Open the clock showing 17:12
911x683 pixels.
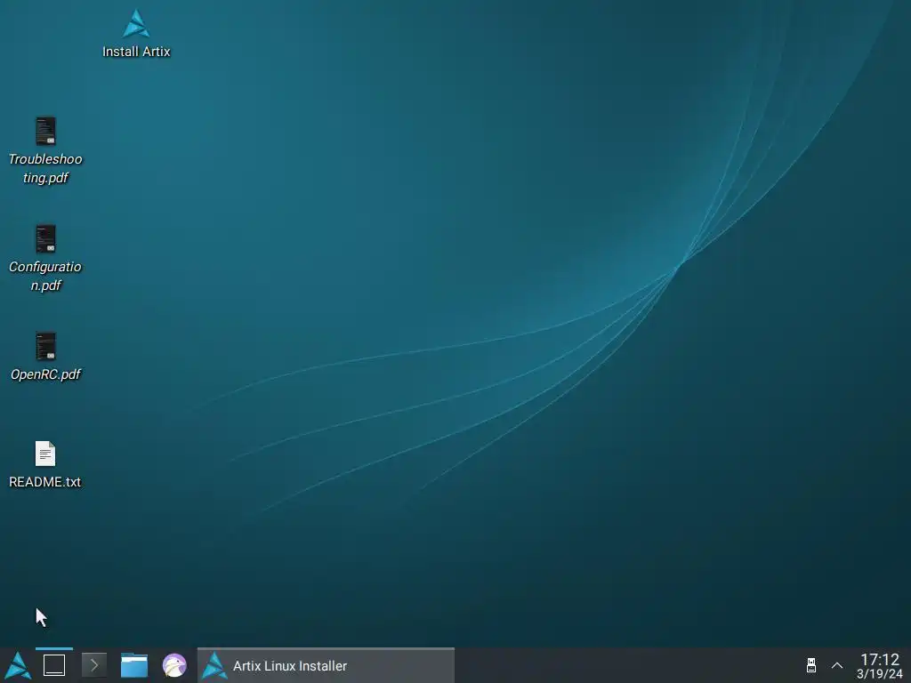click(880, 666)
